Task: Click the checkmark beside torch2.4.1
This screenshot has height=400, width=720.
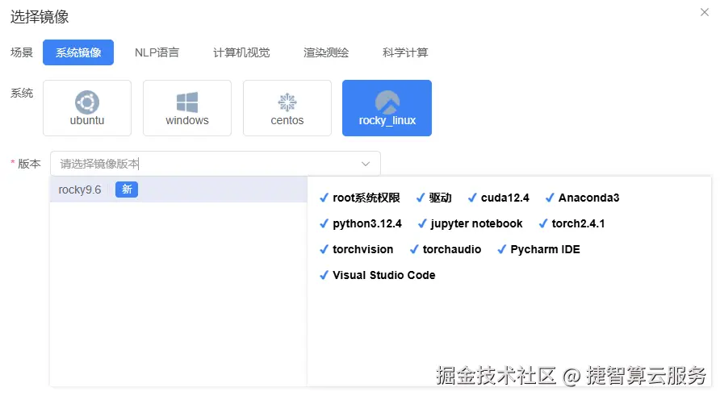Action: 542,223
